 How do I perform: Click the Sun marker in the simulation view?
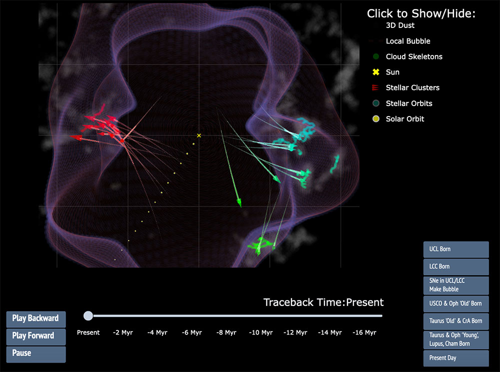(198, 135)
